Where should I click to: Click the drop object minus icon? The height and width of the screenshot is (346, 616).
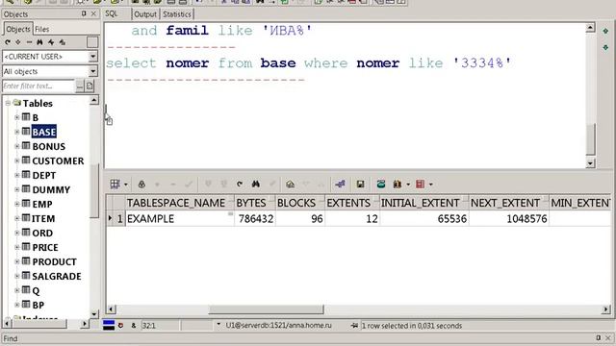[29, 42]
